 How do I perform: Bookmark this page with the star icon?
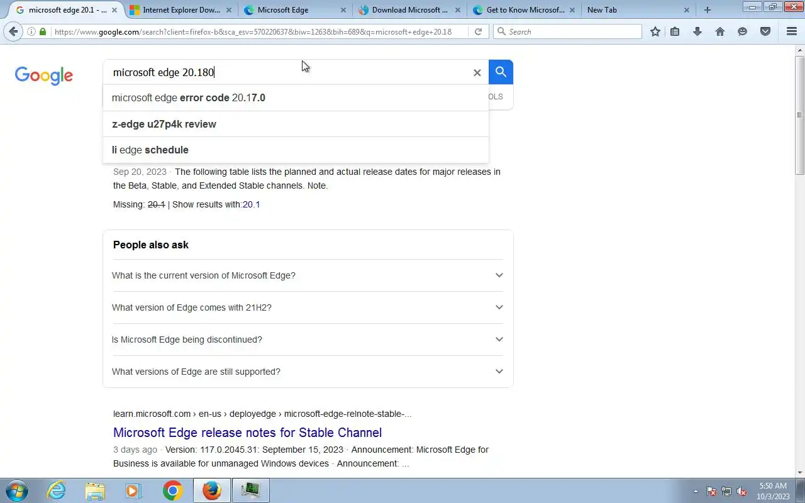[655, 31]
